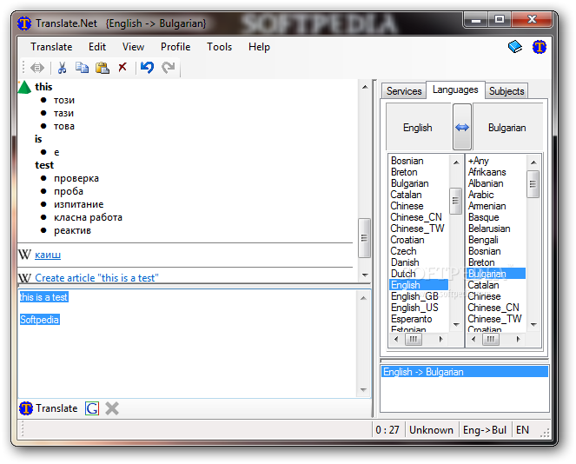Open the Translate menu
The width and height of the screenshot is (576, 464).
point(51,47)
